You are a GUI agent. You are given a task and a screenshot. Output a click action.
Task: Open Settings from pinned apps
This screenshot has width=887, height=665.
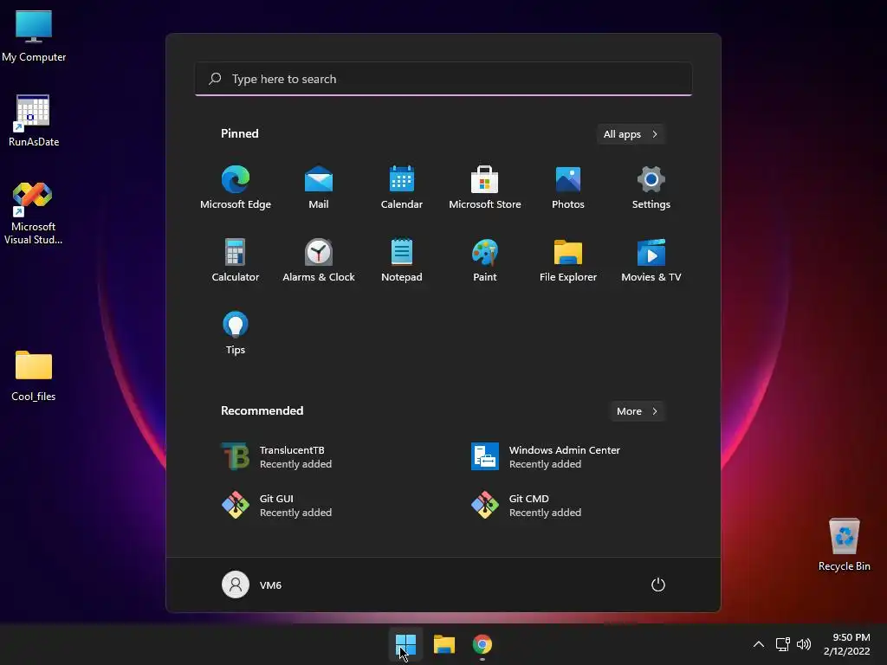[651, 188]
